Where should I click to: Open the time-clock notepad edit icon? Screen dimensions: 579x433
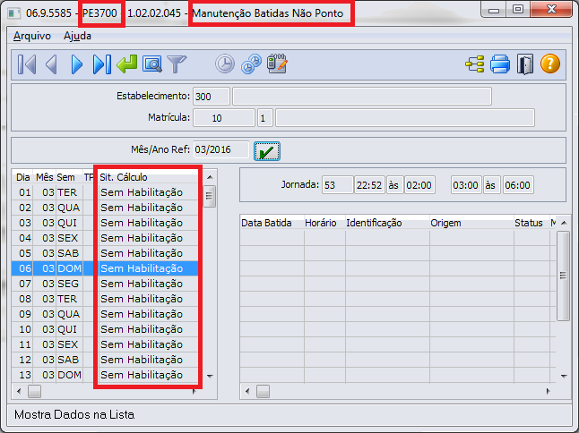pyautogui.click(x=277, y=64)
